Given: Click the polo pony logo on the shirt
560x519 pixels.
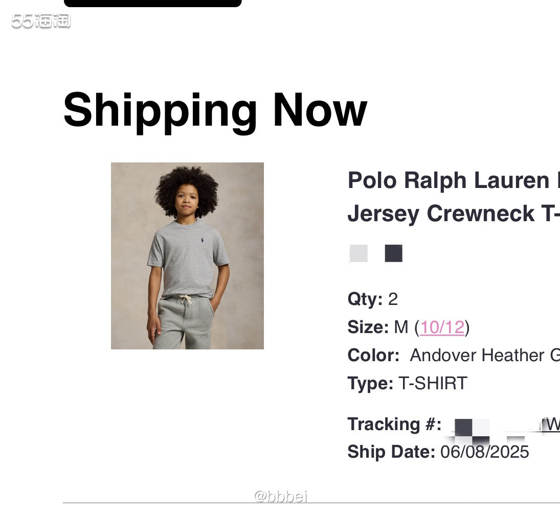Looking at the screenshot, I should 202,240.
